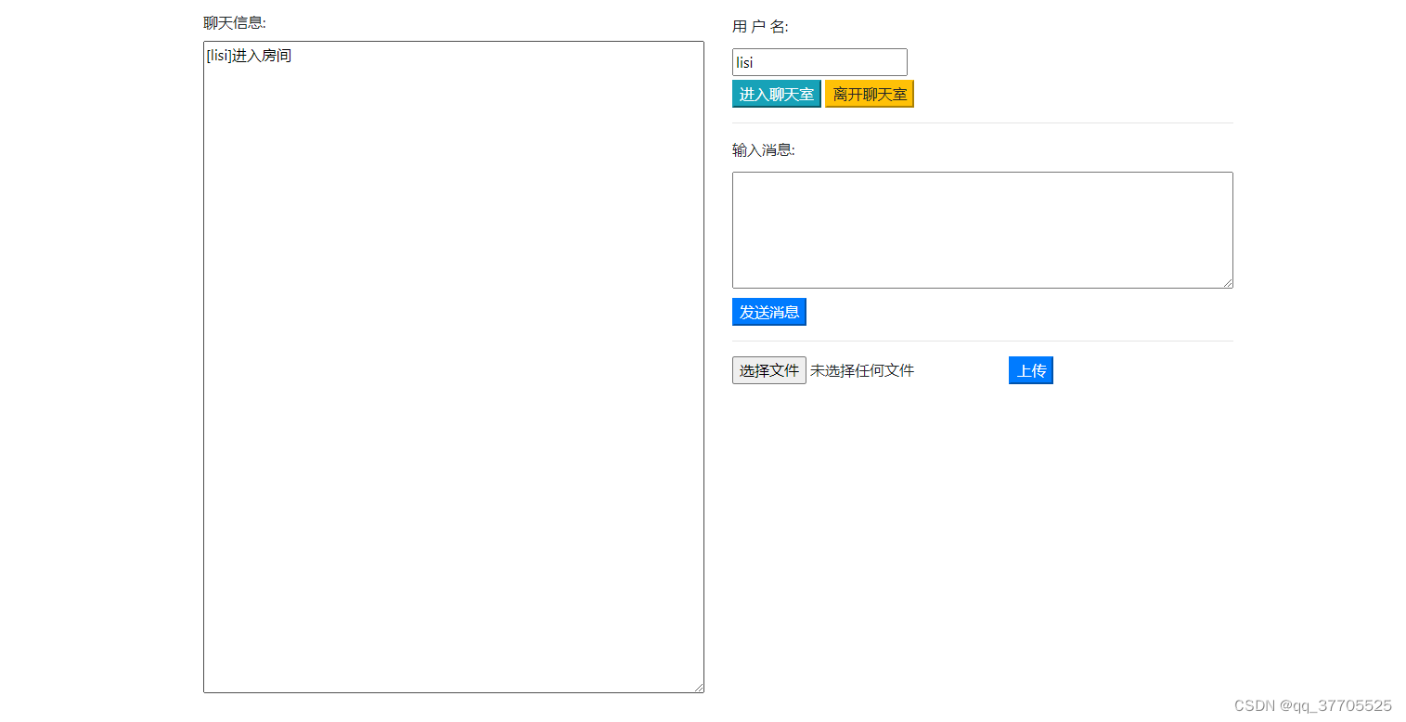Viewport: 1406px width, 722px height.
Task: Focus the username field containing lisi
Action: pos(819,62)
